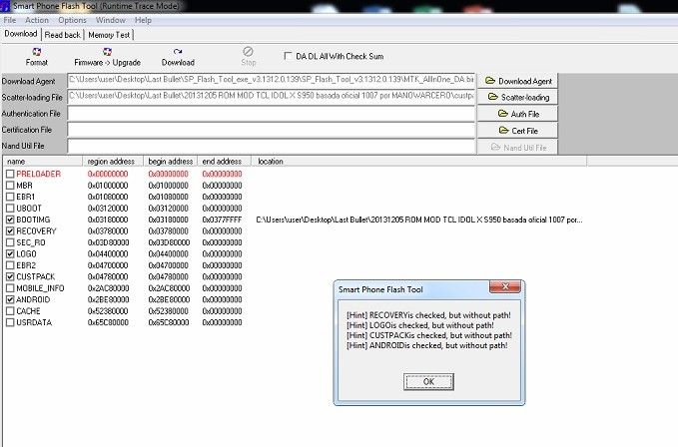Click the Format toolbar icon
Image resolution: width=678 pixels, height=447 pixels.
click(36, 52)
